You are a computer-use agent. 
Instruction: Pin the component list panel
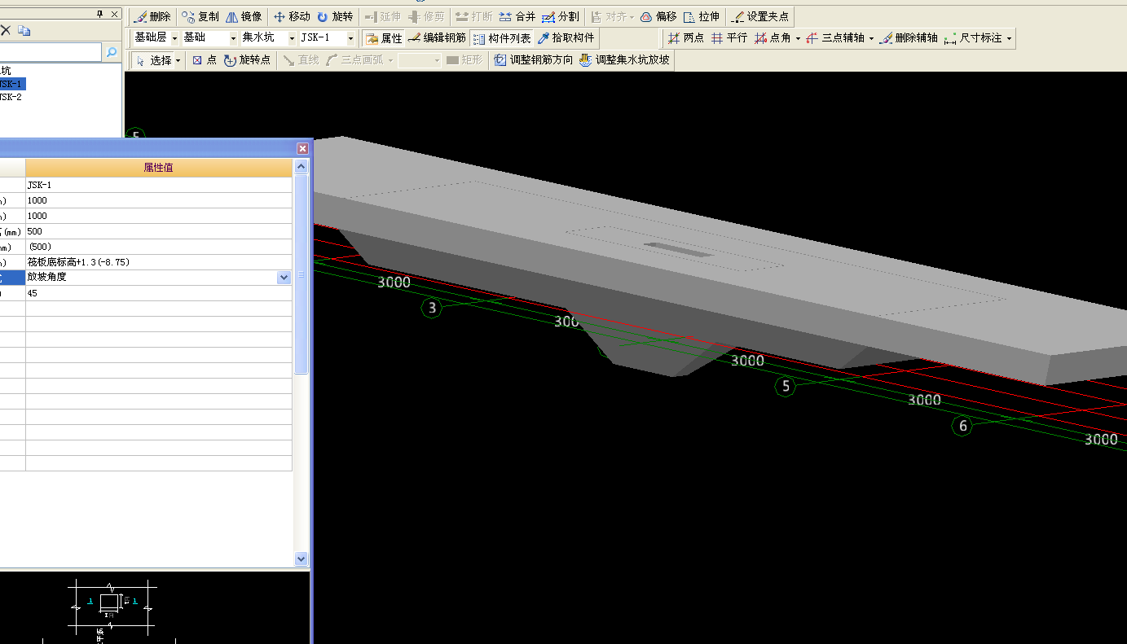100,14
